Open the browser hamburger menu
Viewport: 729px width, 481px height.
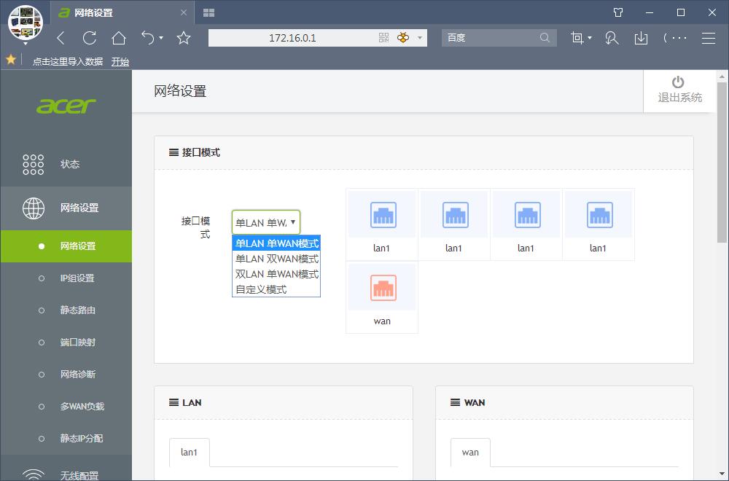coord(708,38)
